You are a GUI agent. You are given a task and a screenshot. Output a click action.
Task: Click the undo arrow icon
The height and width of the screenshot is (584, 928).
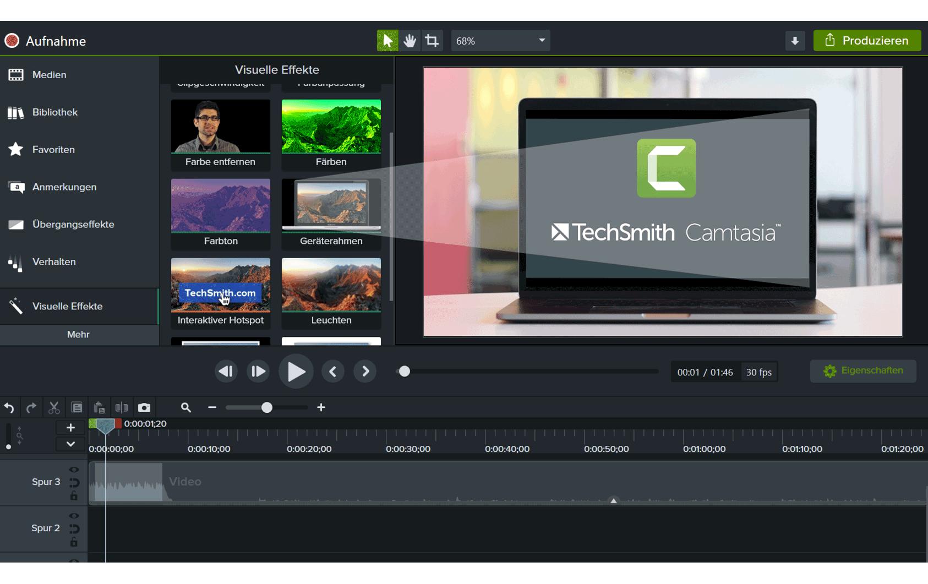click(9, 408)
